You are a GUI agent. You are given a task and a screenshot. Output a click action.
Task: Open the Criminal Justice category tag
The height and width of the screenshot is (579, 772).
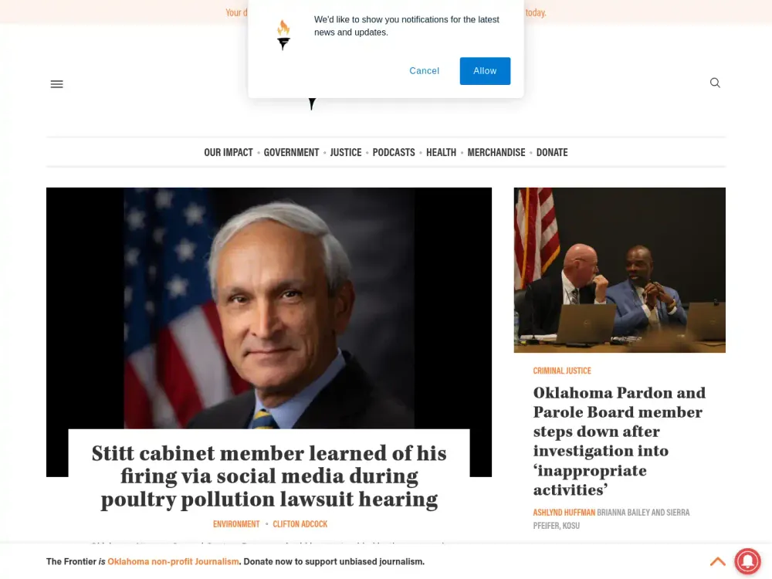[x=562, y=371]
